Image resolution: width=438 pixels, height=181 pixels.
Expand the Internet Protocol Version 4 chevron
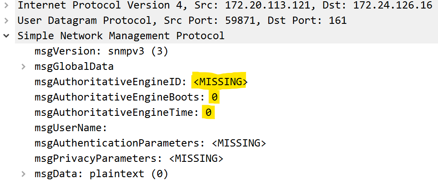[x=6, y=6]
